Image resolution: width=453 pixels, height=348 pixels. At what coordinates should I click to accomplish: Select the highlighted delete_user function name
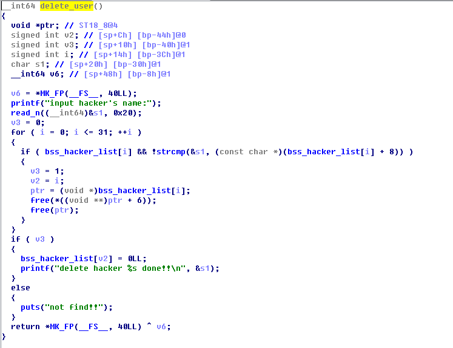tap(67, 6)
